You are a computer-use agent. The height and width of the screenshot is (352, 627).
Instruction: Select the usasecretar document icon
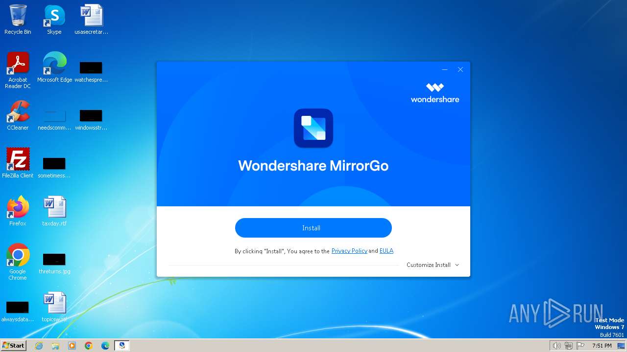91,20
